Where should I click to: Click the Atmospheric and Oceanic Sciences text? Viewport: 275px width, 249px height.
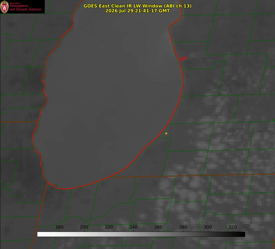point(25,7)
